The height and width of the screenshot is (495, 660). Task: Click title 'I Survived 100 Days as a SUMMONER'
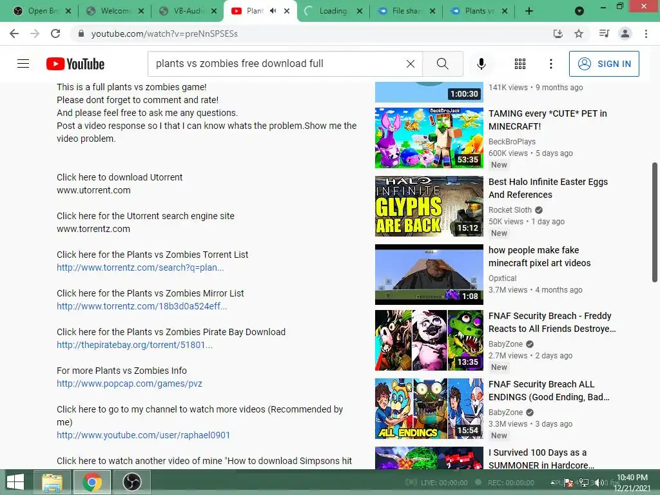pyautogui.click(x=541, y=458)
